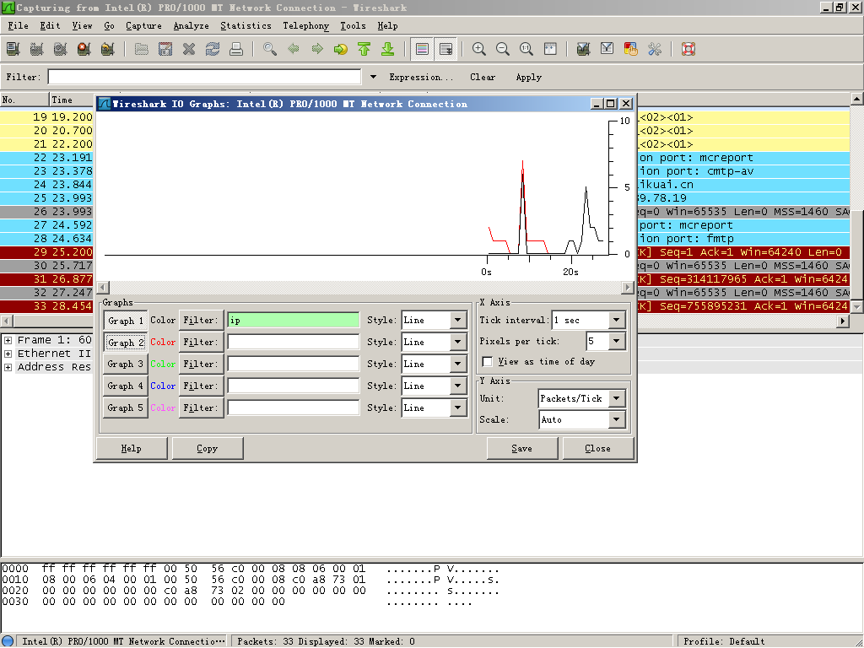864x648 pixels.
Task: Open the Y Axis Unit dropdown
Action: point(616,398)
